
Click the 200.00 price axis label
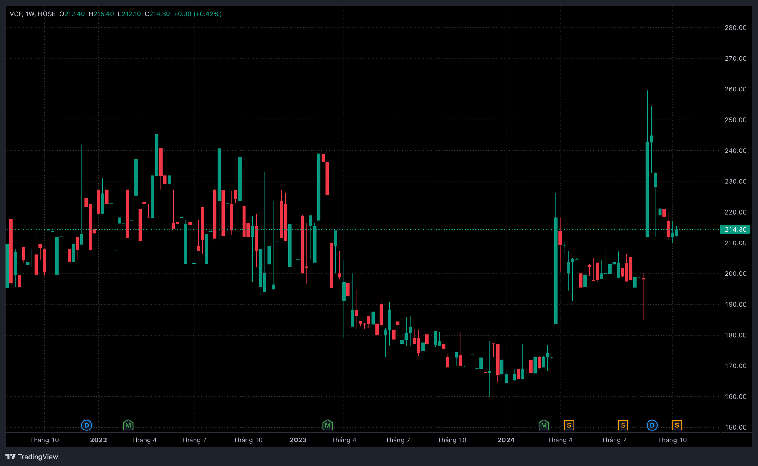(735, 274)
